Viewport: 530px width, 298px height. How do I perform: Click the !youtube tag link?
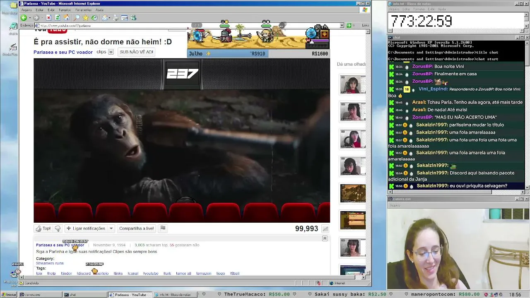[x=151, y=274]
